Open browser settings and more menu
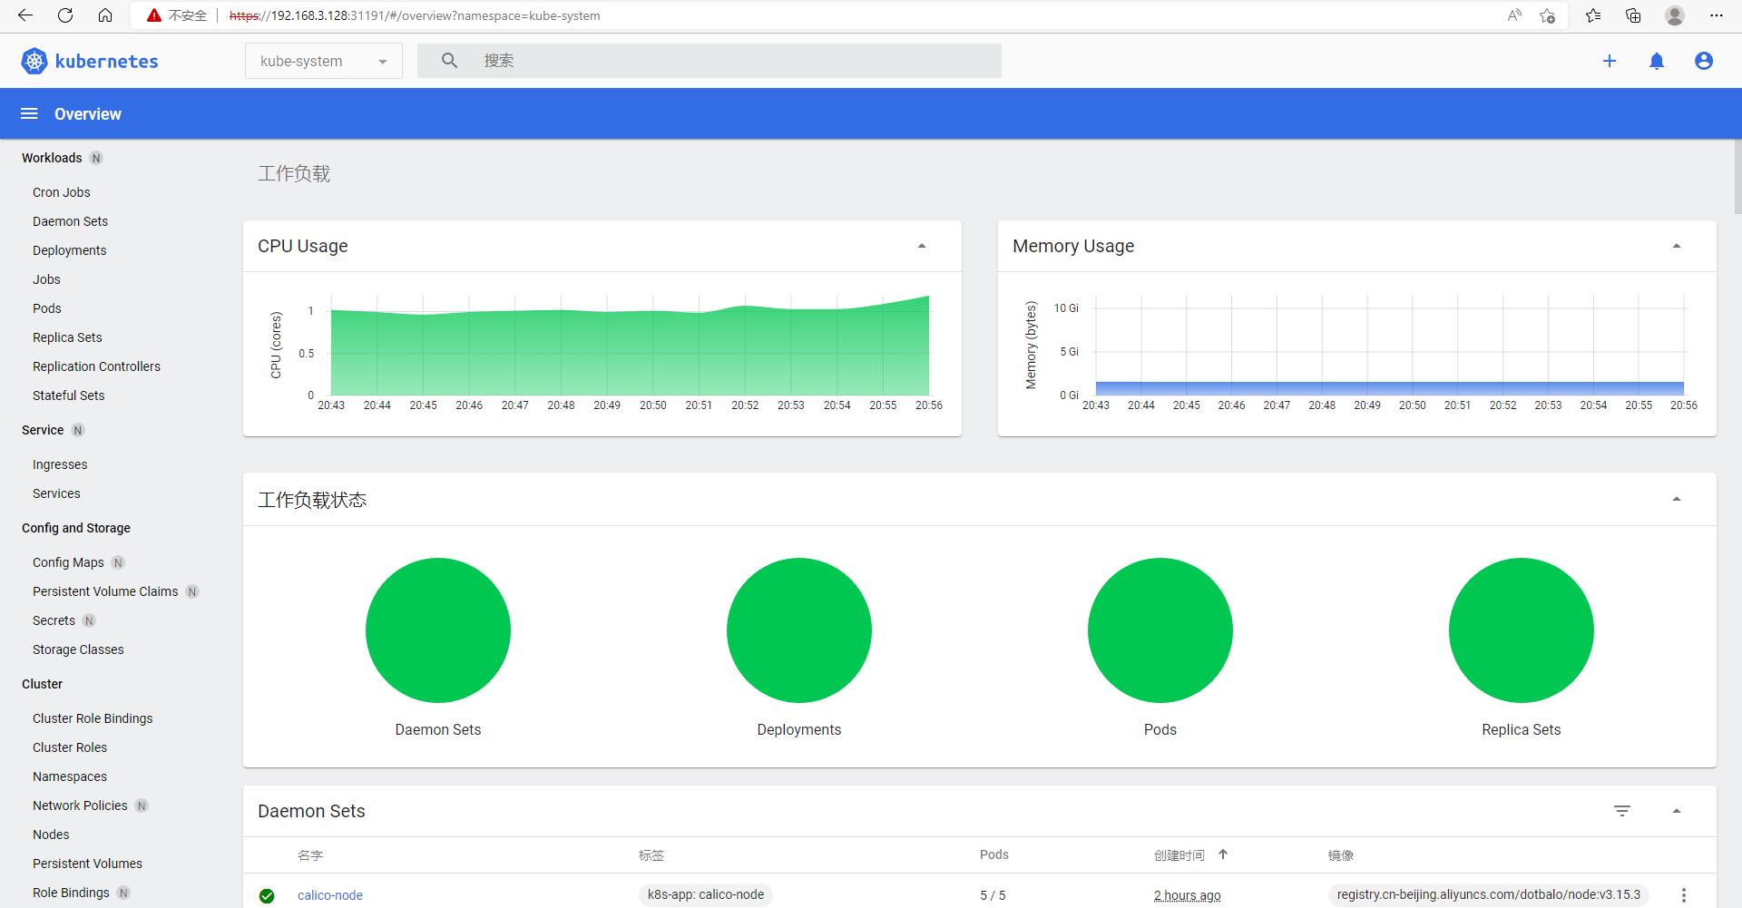The height and width of the screenshot is (908, 1742). [x=1716, y=15]
